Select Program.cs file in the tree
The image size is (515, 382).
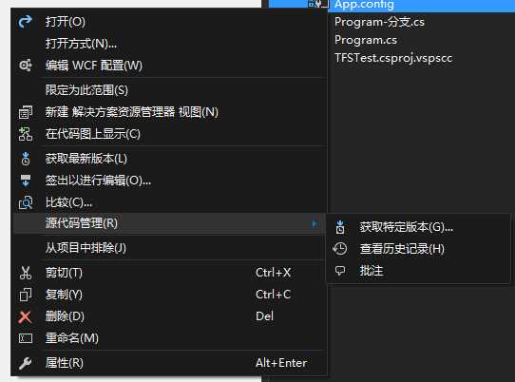[x=366, y=40]
